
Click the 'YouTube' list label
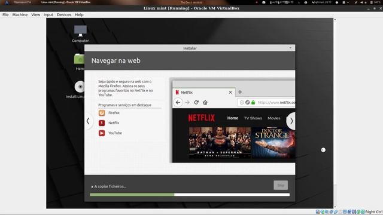[x=115, y=133]
